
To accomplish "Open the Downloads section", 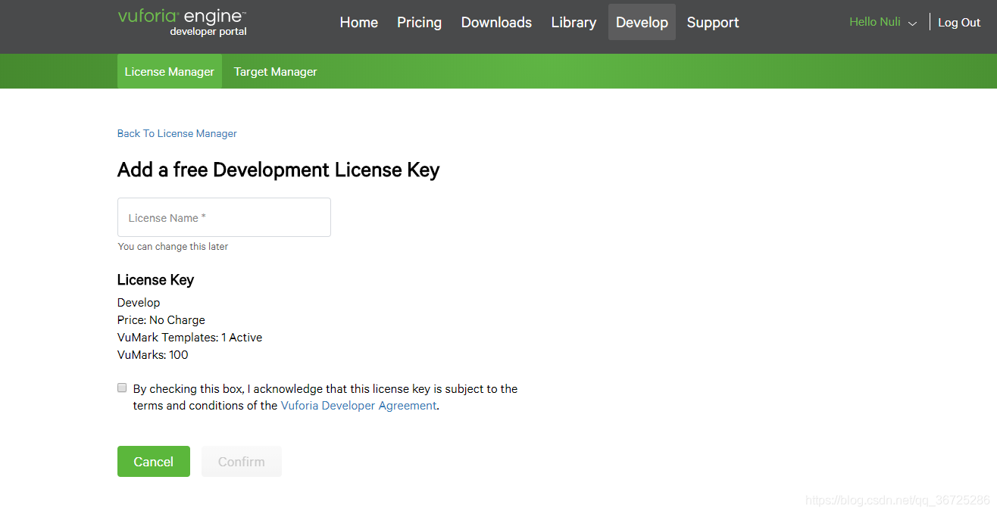I will point(496,22).
